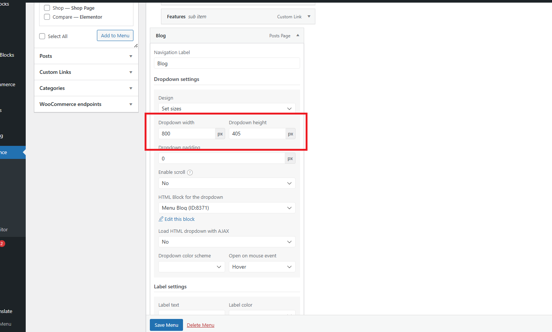
Task: Open the Enable scroll dropdown
Action: click(x=227, y=183)
